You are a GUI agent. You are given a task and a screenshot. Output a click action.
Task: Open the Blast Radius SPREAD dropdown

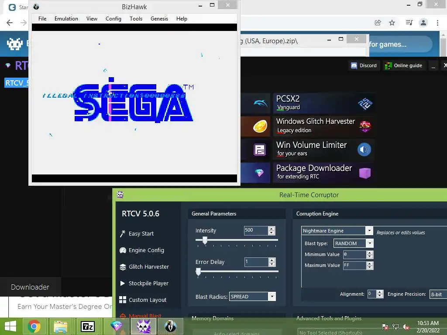click(252, 297)
